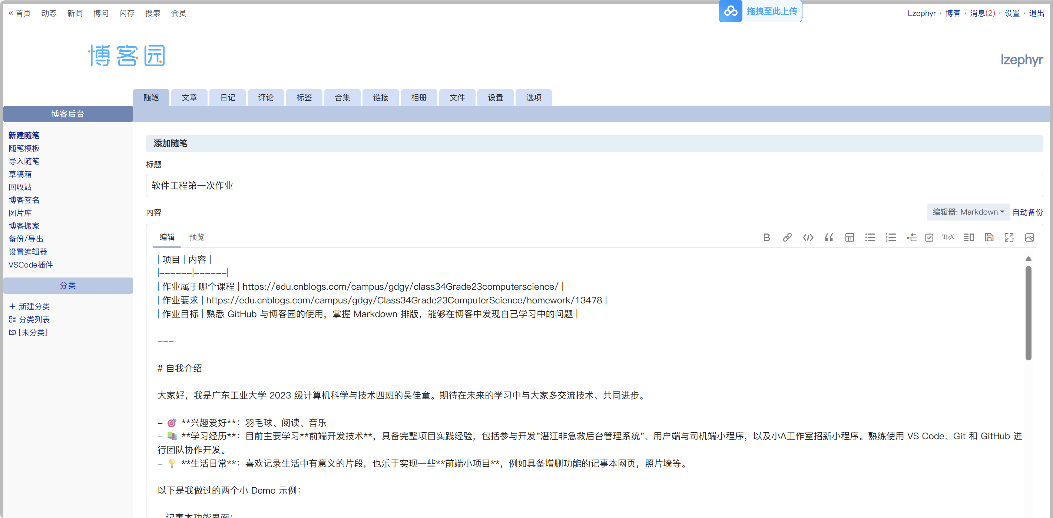
Task: Click the editor's vertical scrollbar thumb
Action: click(1028, 312)
